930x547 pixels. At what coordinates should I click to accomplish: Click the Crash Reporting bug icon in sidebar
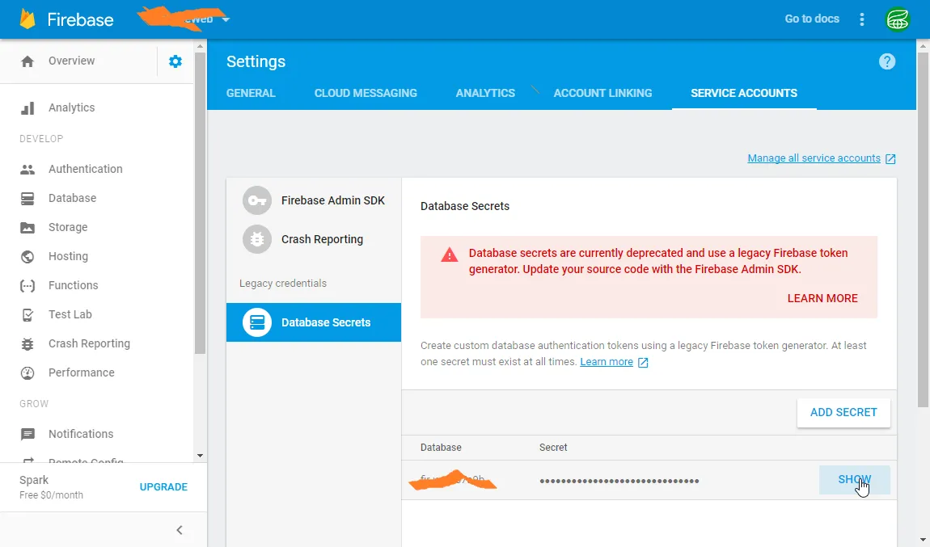pyautogui.click(x=27, y=343)
